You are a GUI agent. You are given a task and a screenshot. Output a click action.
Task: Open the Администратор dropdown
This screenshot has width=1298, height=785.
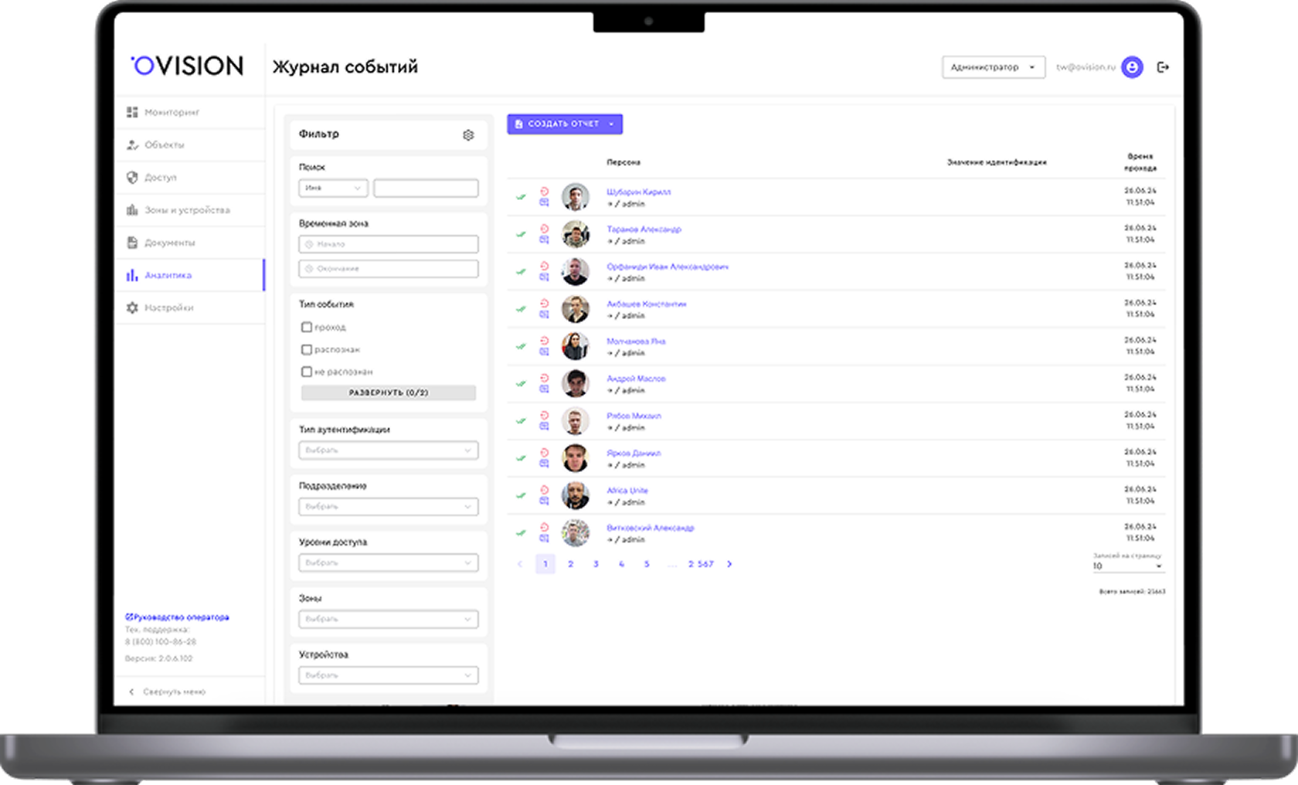click(993, 67)
